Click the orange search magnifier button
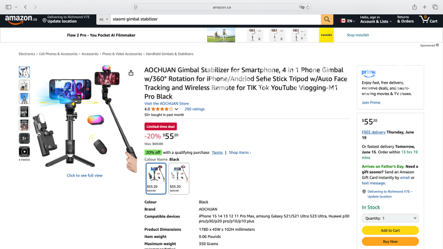Screen dimensions: 443x249 [x=327, y=19]
